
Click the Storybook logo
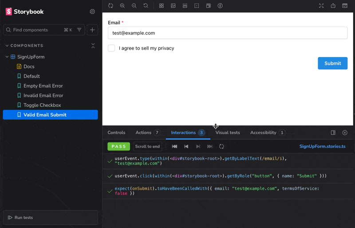[24, 12]
